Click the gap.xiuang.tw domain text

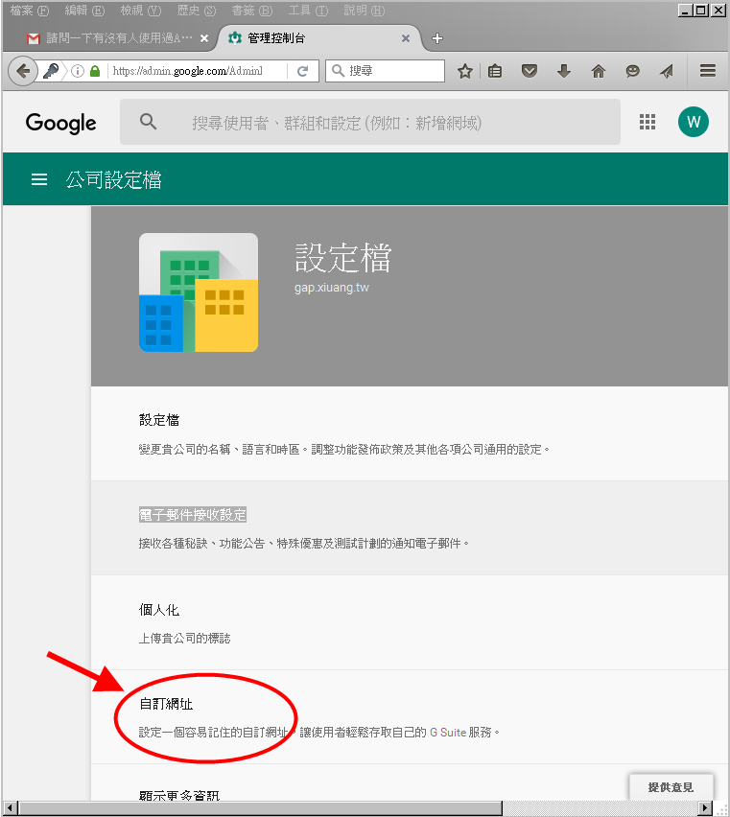point(331,288)
